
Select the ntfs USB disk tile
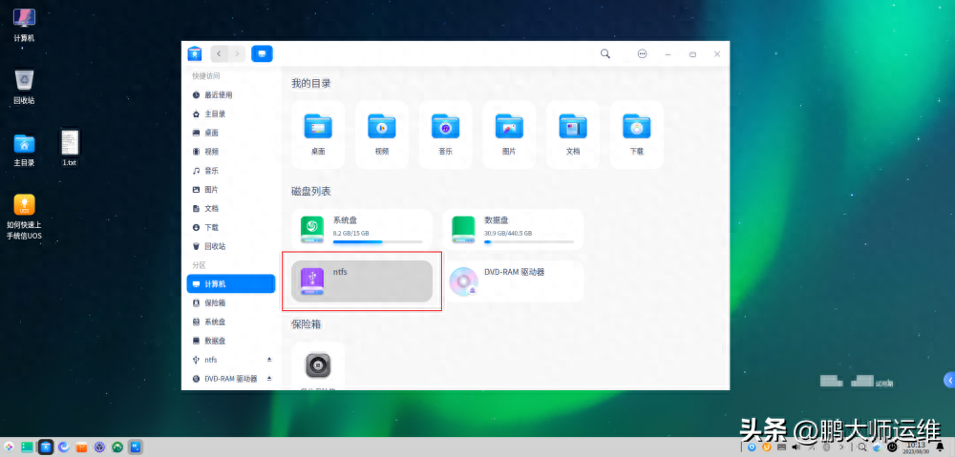coord(362,281)
